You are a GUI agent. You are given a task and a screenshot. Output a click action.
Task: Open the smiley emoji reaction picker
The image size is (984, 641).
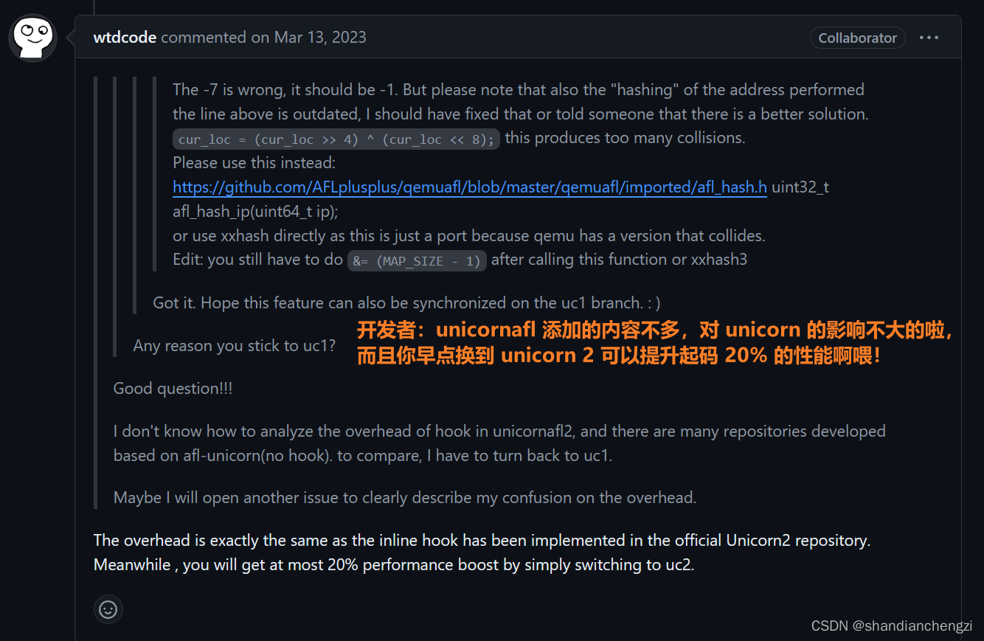tap(108, 609)
